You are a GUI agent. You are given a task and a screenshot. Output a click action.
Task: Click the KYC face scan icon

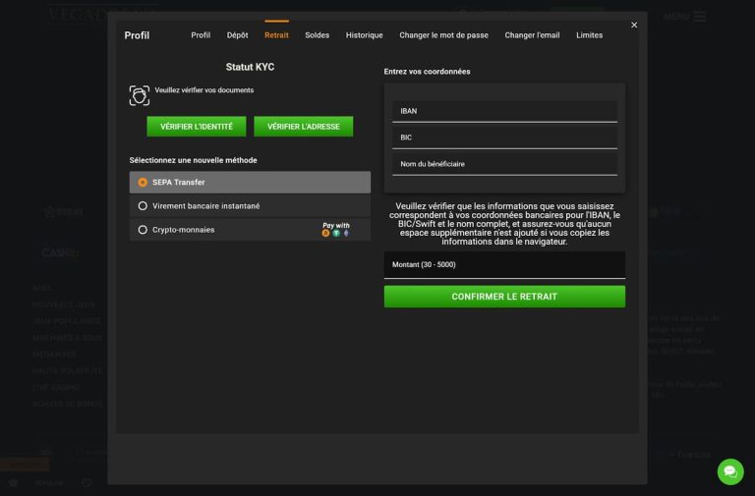140,95
